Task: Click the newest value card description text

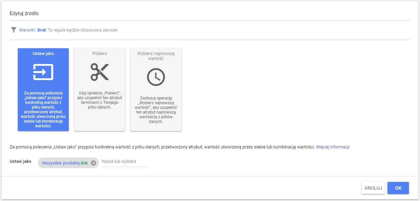Action: tap(156, 110)
